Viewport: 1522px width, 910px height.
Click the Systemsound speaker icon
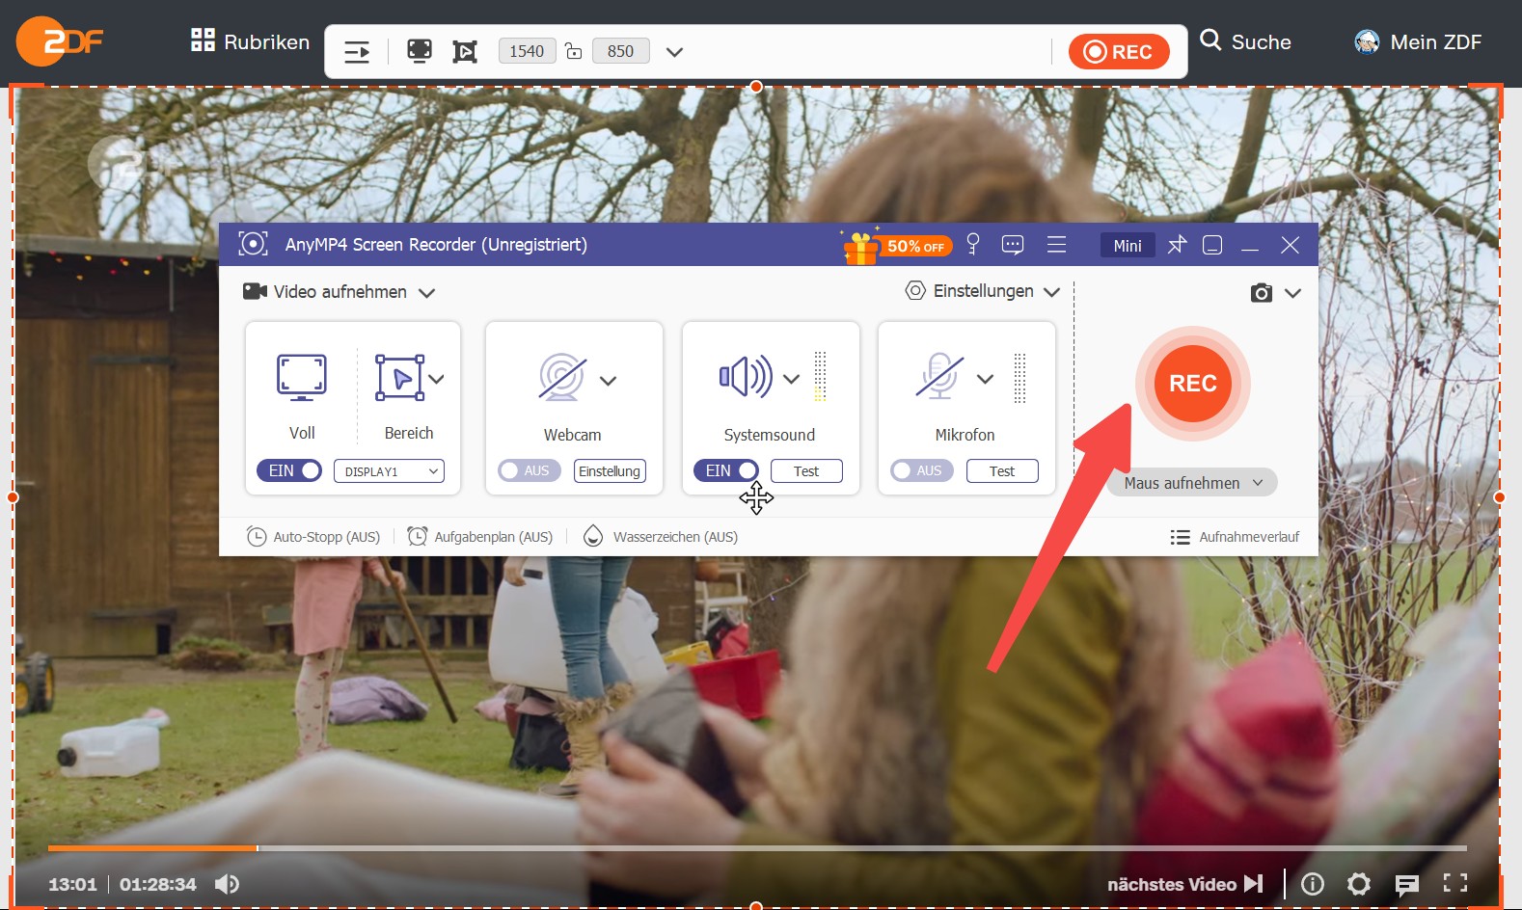click(746, 377)
